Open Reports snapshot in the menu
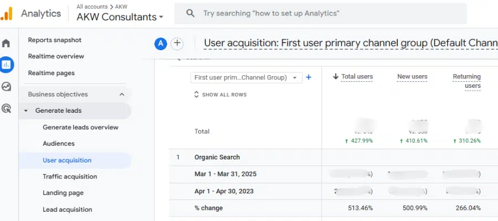Screen dimensions: 498x221 pyautogui.click(x=55, y=40)
